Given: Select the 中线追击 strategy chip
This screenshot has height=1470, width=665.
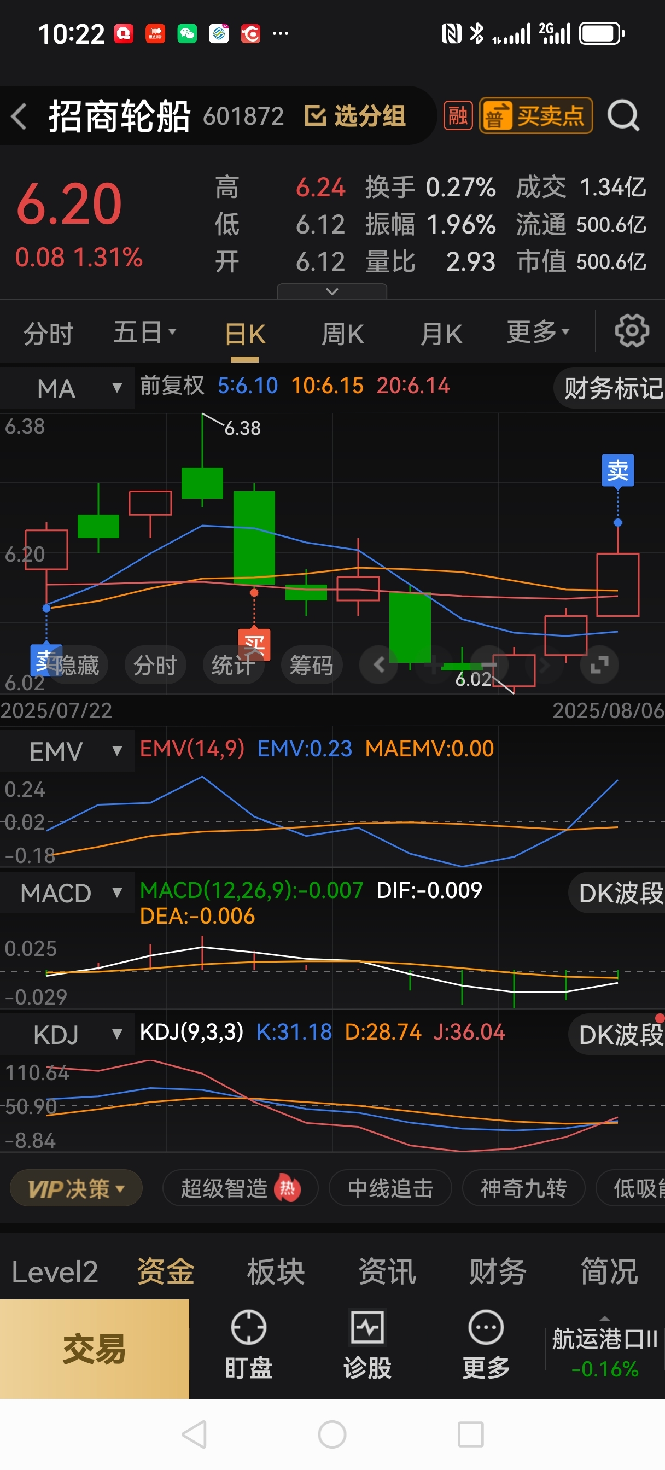Looking at the screenshot, I should coord(390,1189).
